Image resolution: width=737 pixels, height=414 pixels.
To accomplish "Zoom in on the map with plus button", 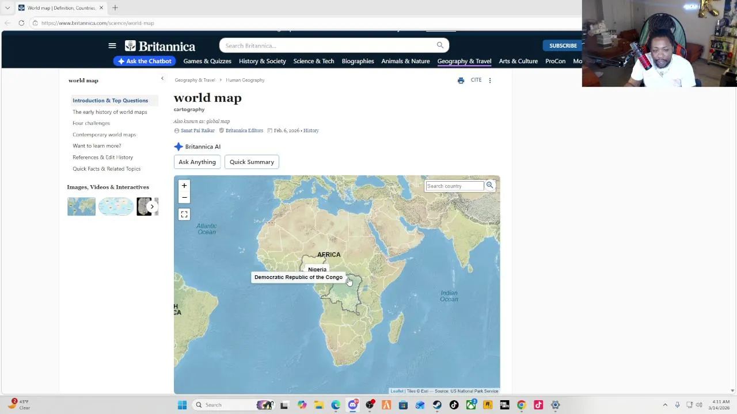I will pos(184,186).
